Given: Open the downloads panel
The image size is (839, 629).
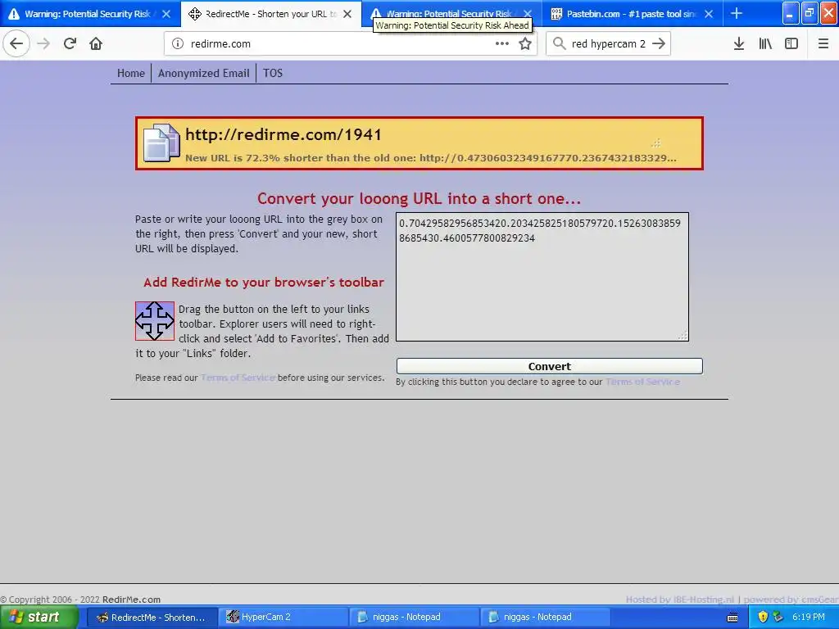Looking at the screenshot, I should (739, 43).
